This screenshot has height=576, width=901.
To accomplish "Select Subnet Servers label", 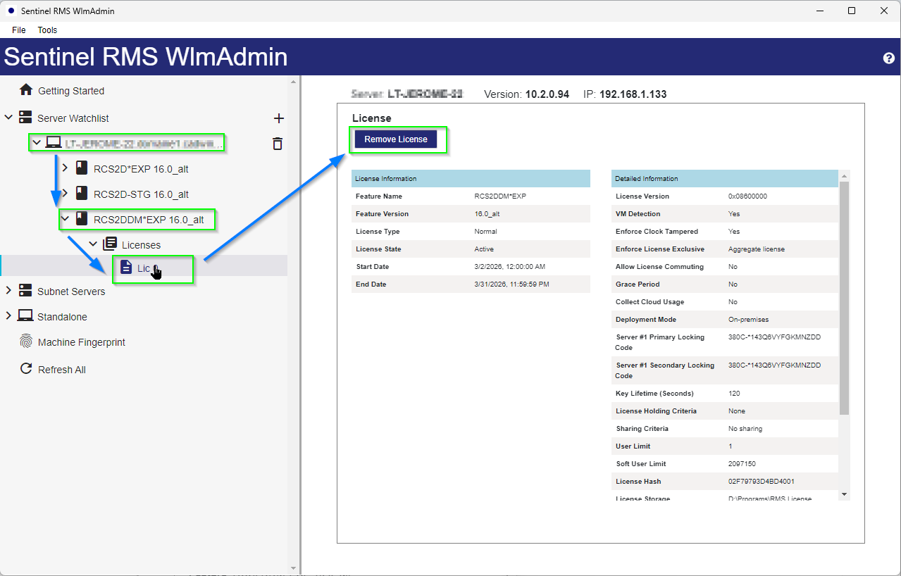I will (x=71, y=292).
